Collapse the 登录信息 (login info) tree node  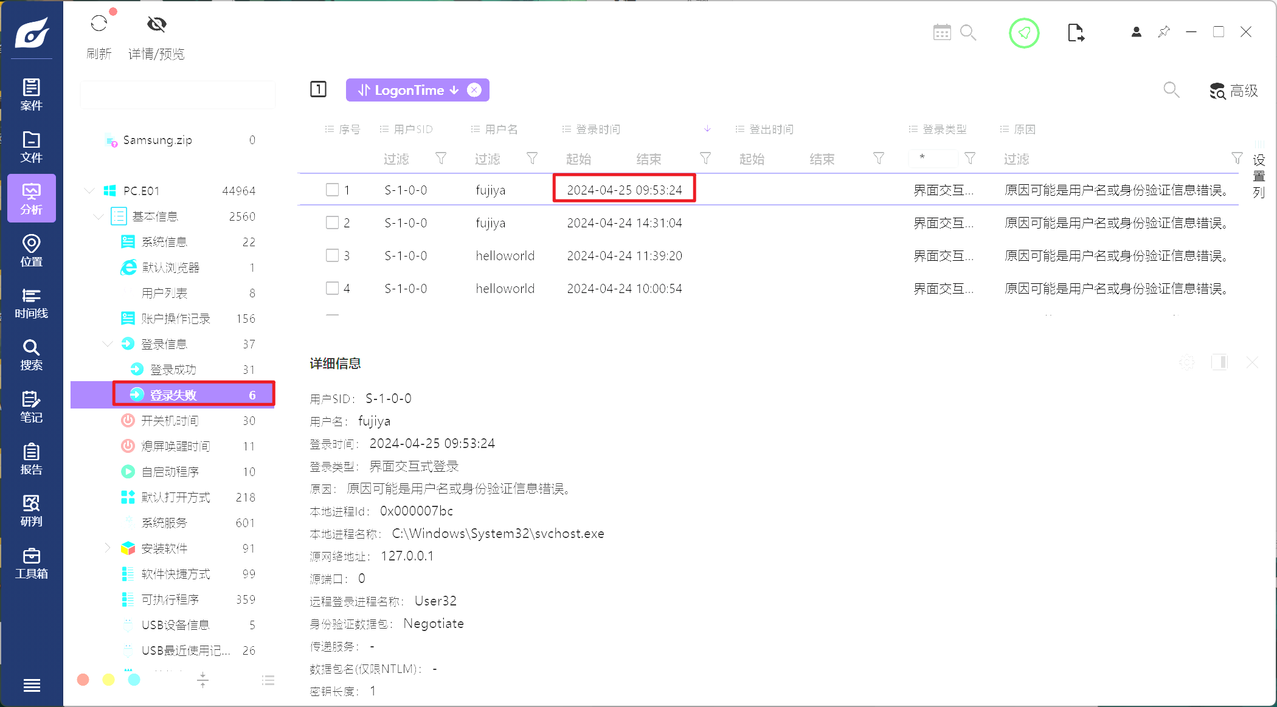(108, 344)
